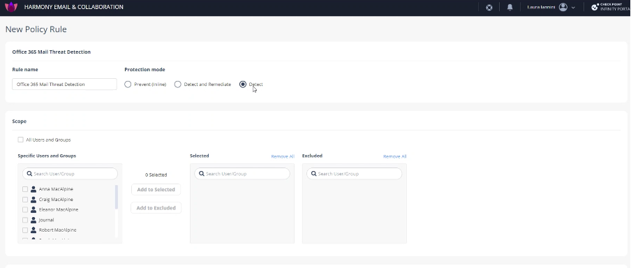
Task: Click the user icon beside Eleanor MacAlpine
Action: coord(34,209)
